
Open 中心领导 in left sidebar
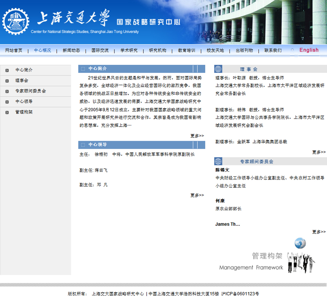tap(24, 101)
